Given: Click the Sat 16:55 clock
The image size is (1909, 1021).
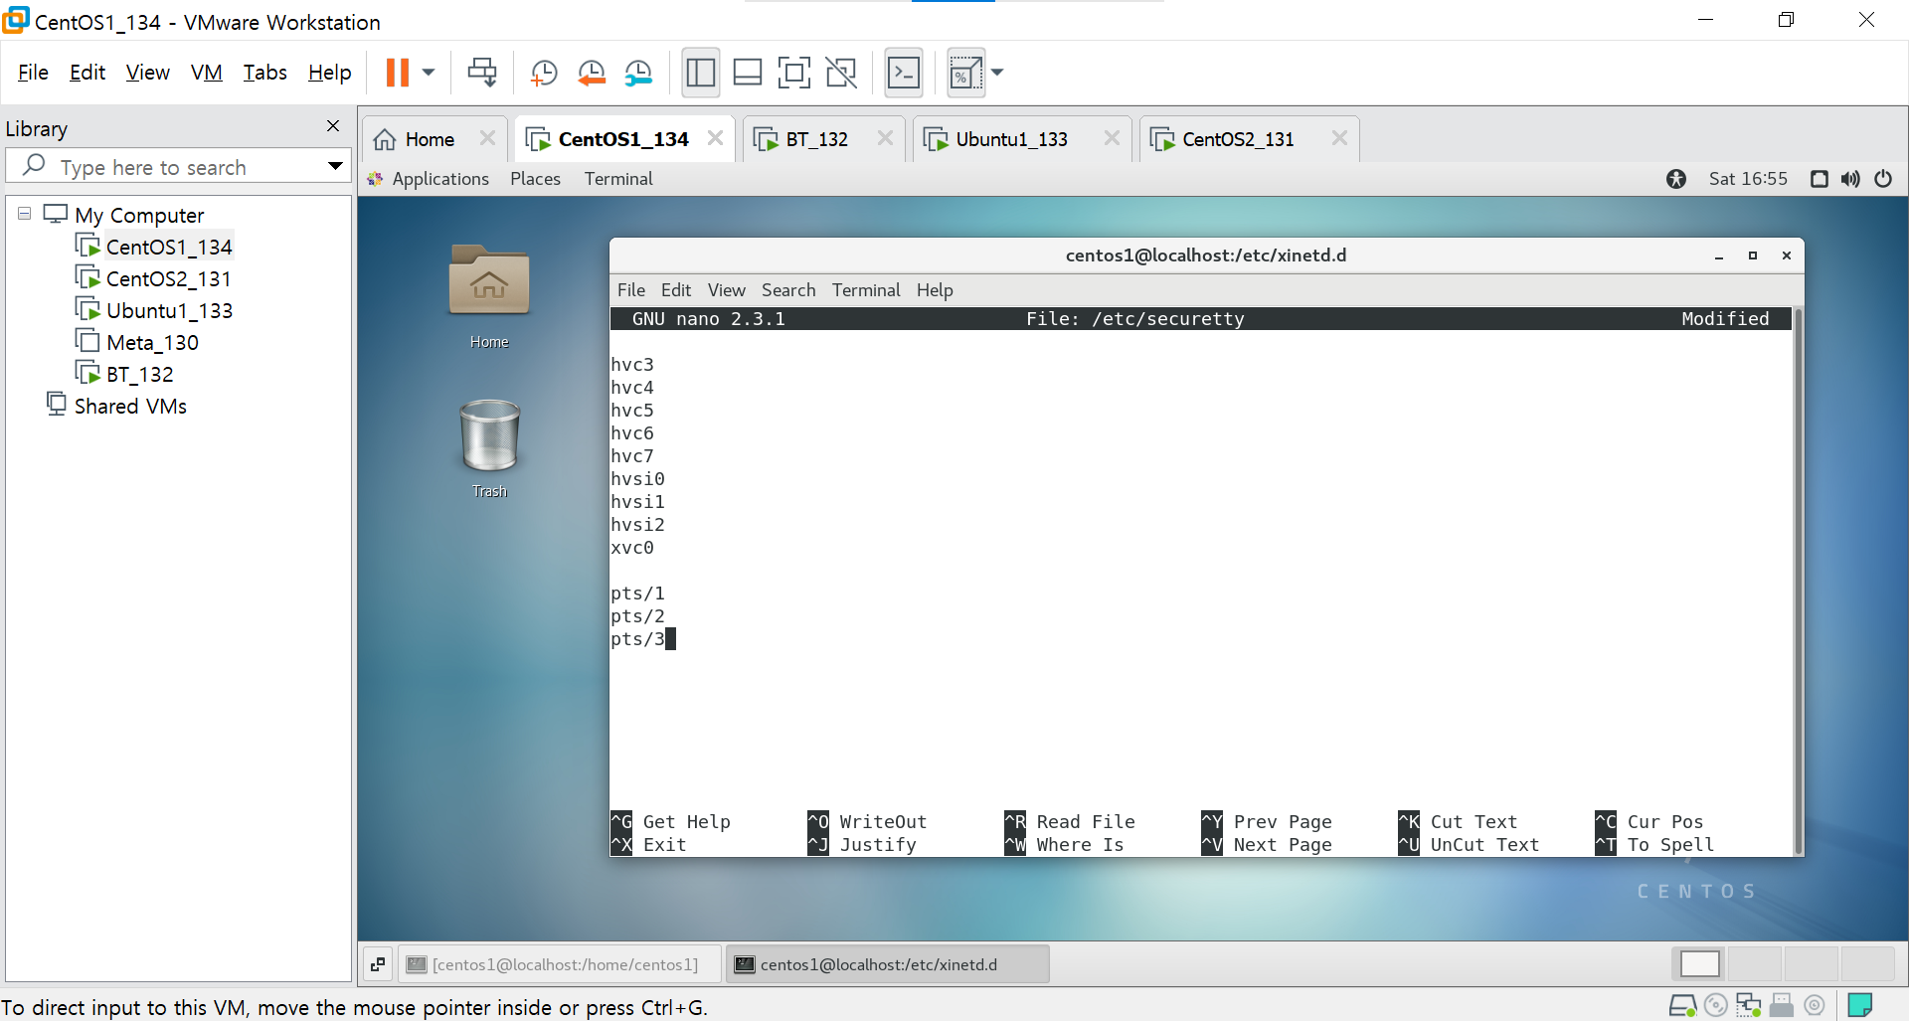Looking at the screenshot, I should pos(1748,179).
